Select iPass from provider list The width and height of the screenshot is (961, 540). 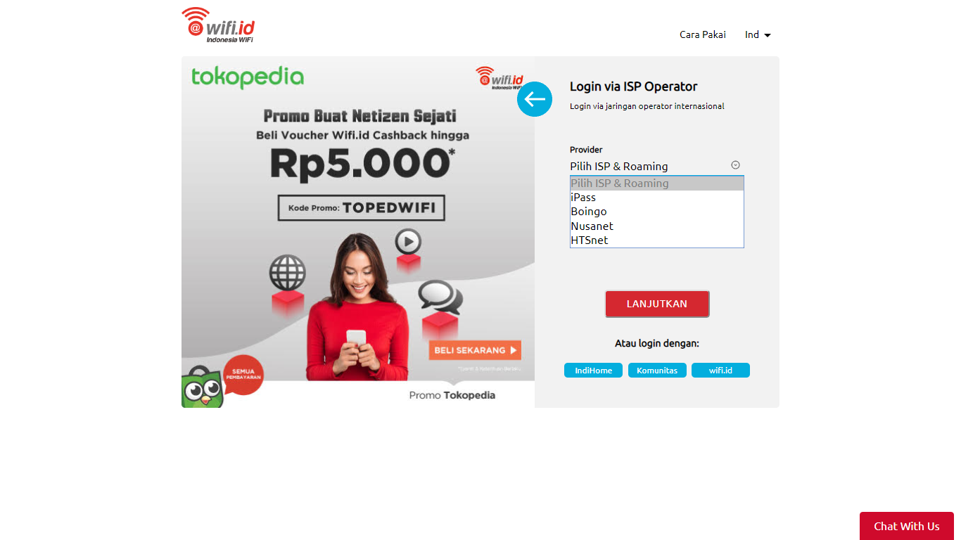[x=656, y=198]
